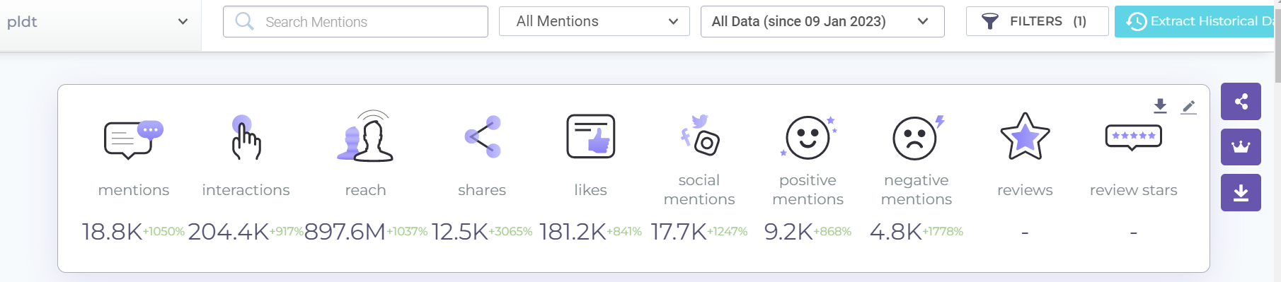Click the likes thumbs-up icon
The height and width of the screenshot is (282, 1281).
[x=591, y=136]
